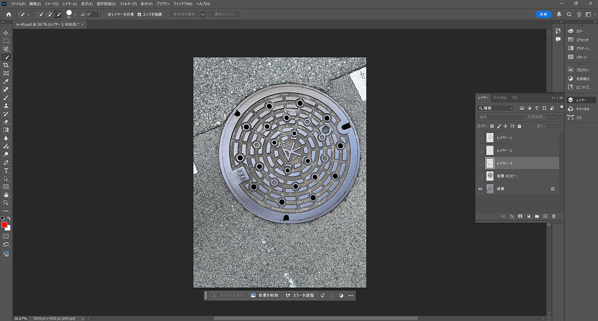Hide the 背景 layer eye icon
Screen dimensions: 598x321
pyautogui.click(x=480, y=189)
